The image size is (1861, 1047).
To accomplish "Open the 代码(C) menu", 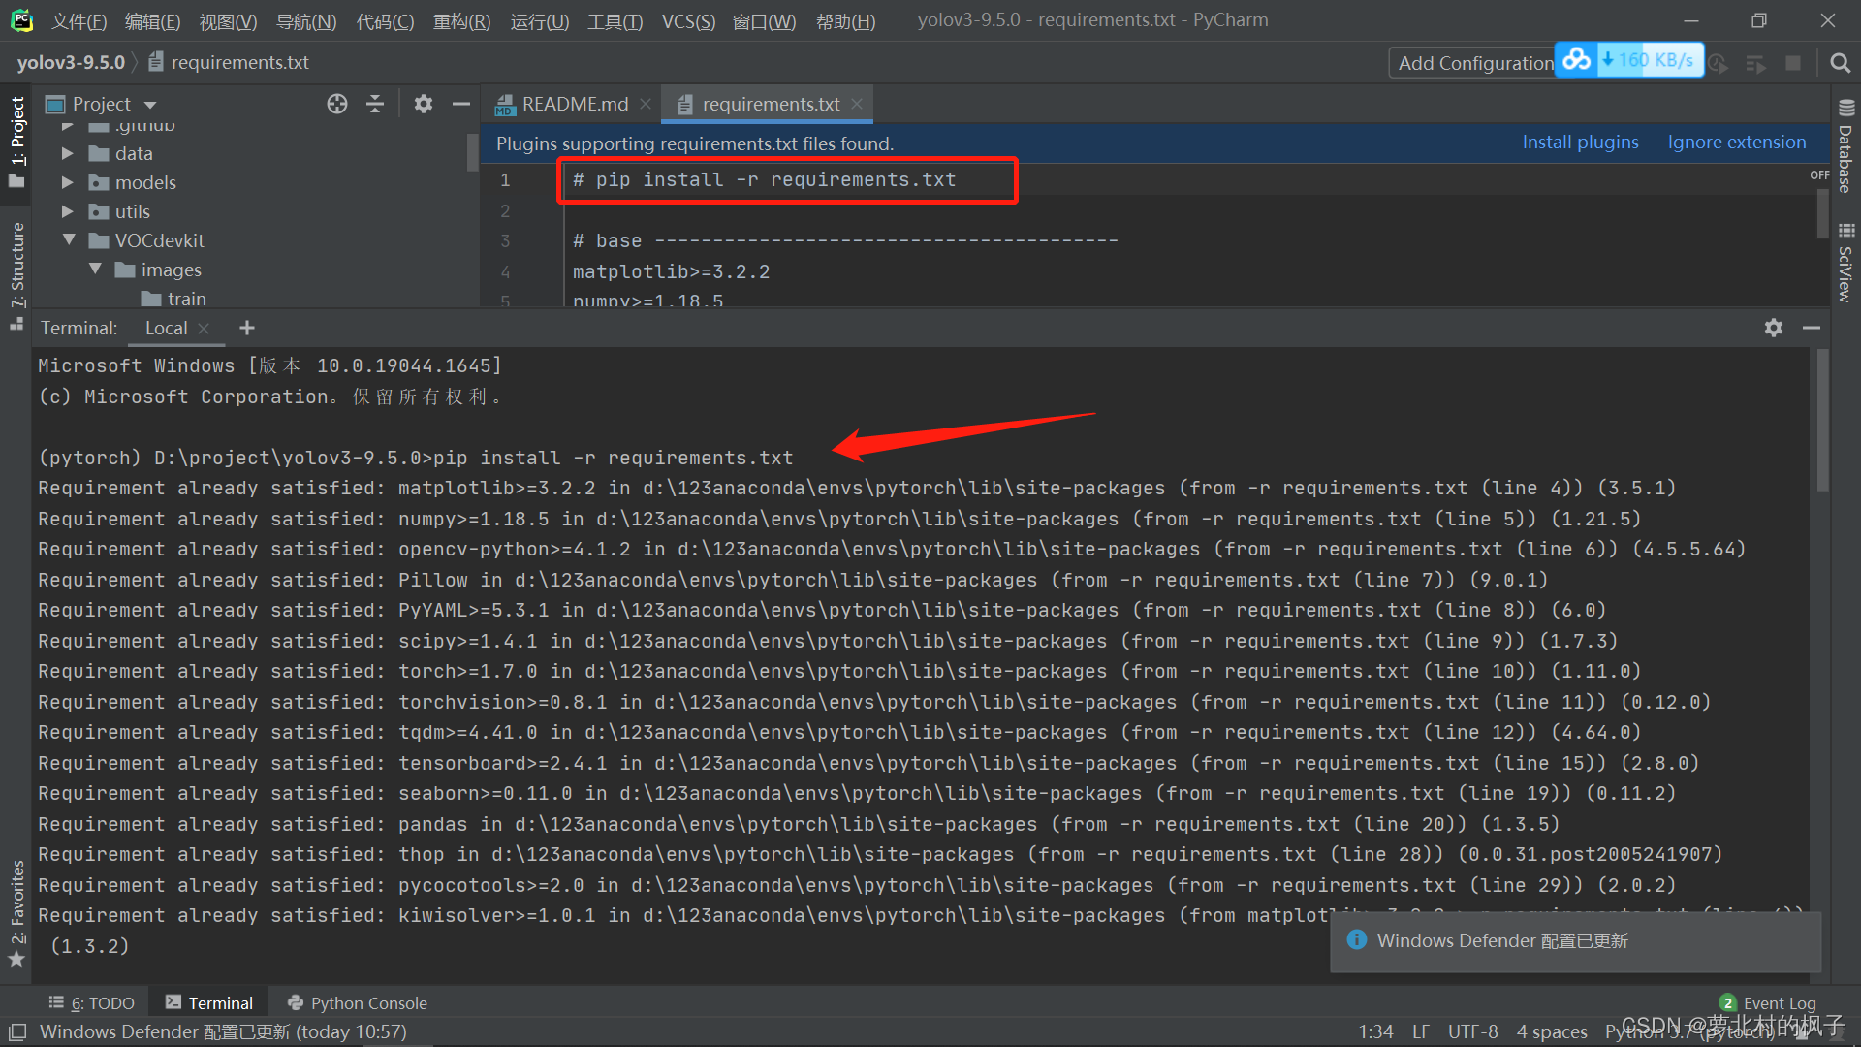I will (x=385, y=21).
